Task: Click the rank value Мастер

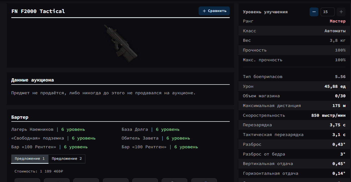Action: pos(338,21)
